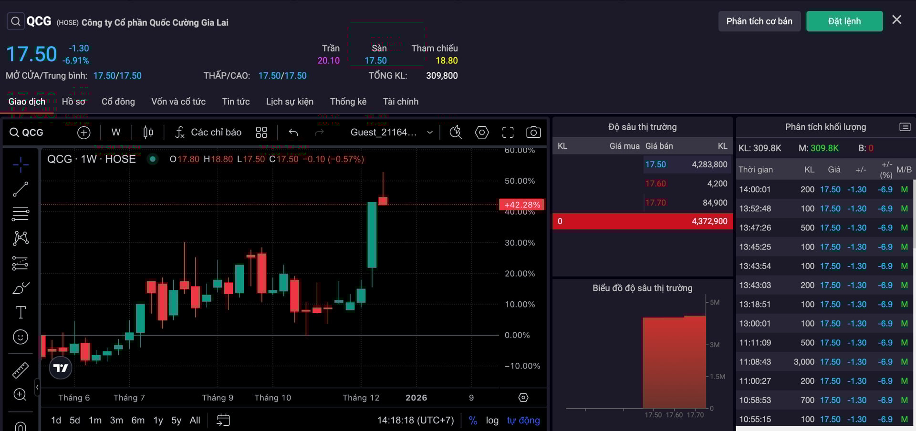Open the W timeframe interval dropdown

coord(116,133)
